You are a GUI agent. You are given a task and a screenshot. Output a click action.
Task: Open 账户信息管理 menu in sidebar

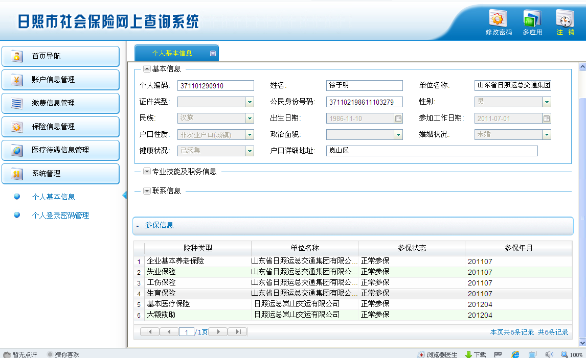tap(60, 80)
